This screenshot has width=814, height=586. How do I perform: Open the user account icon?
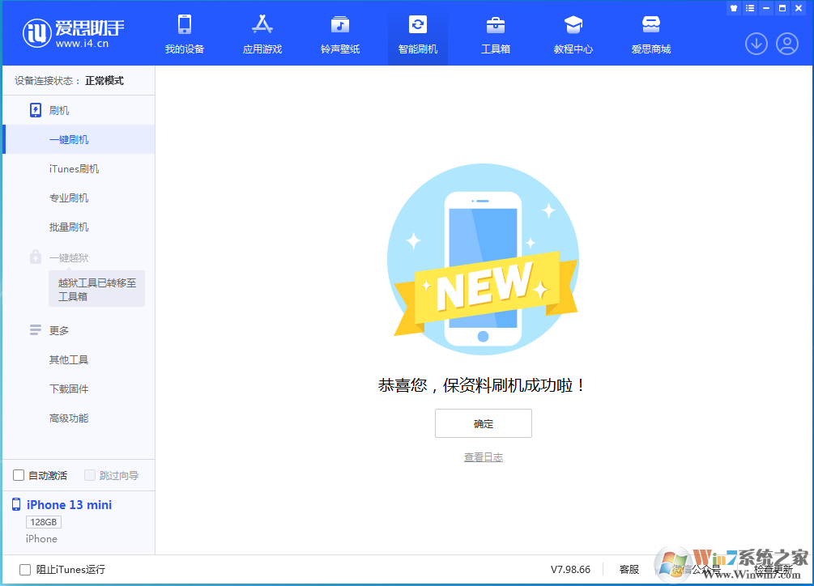click(786, 44)
